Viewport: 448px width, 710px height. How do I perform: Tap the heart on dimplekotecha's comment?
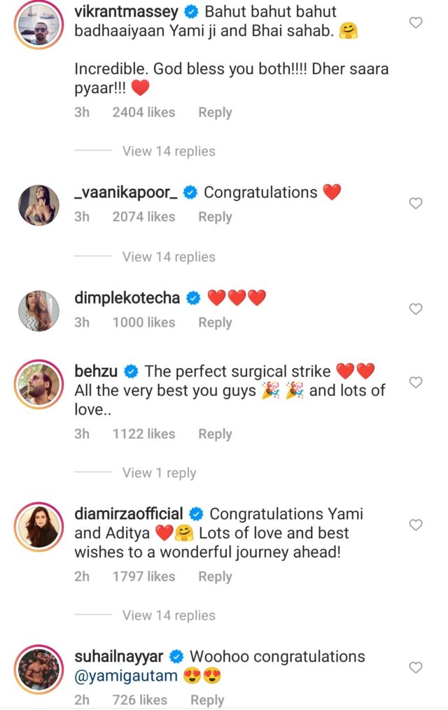point(415,309)
